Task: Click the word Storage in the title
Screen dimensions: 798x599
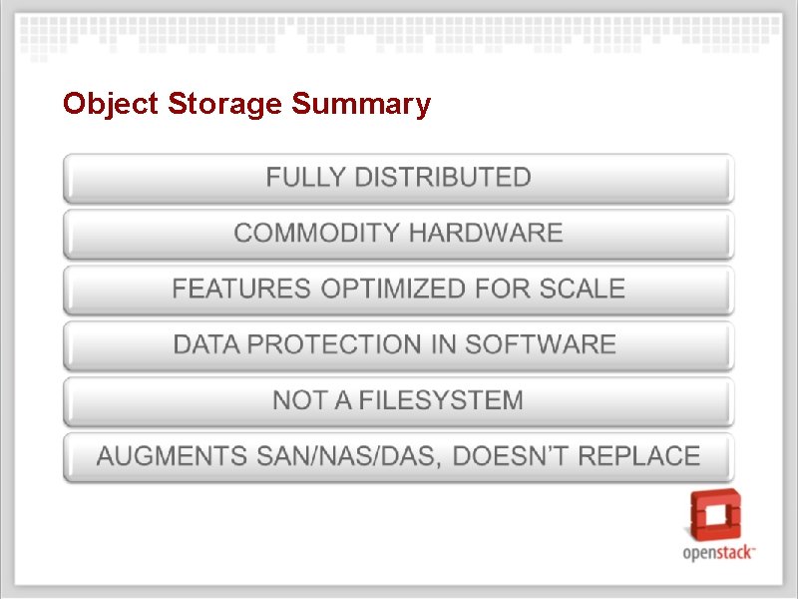Action: pyautogui.click(x=224, y=105)
